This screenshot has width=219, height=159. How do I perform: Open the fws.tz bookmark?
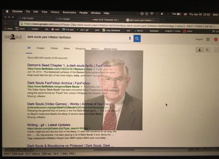139,31
